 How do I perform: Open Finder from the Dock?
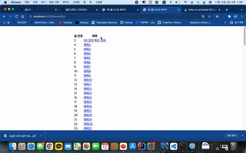coord(13,146)
